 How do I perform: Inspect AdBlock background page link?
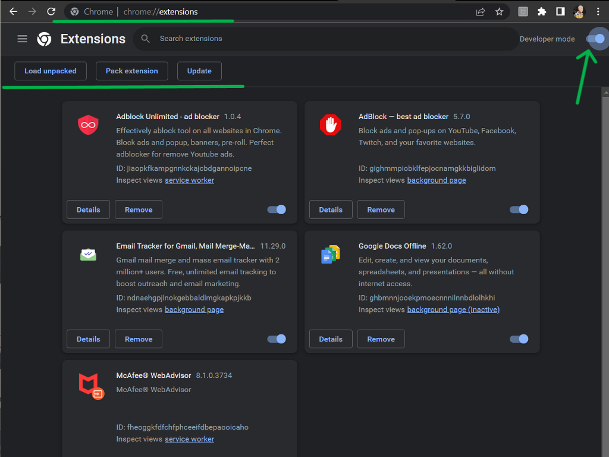pyautogui.click(x=436, y=180)
